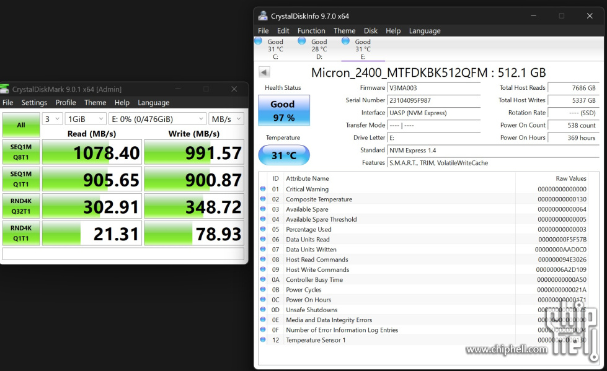Select drive D: health status orb
The height and width of the screenshot is (371, 607).
(x=302, y=41)
